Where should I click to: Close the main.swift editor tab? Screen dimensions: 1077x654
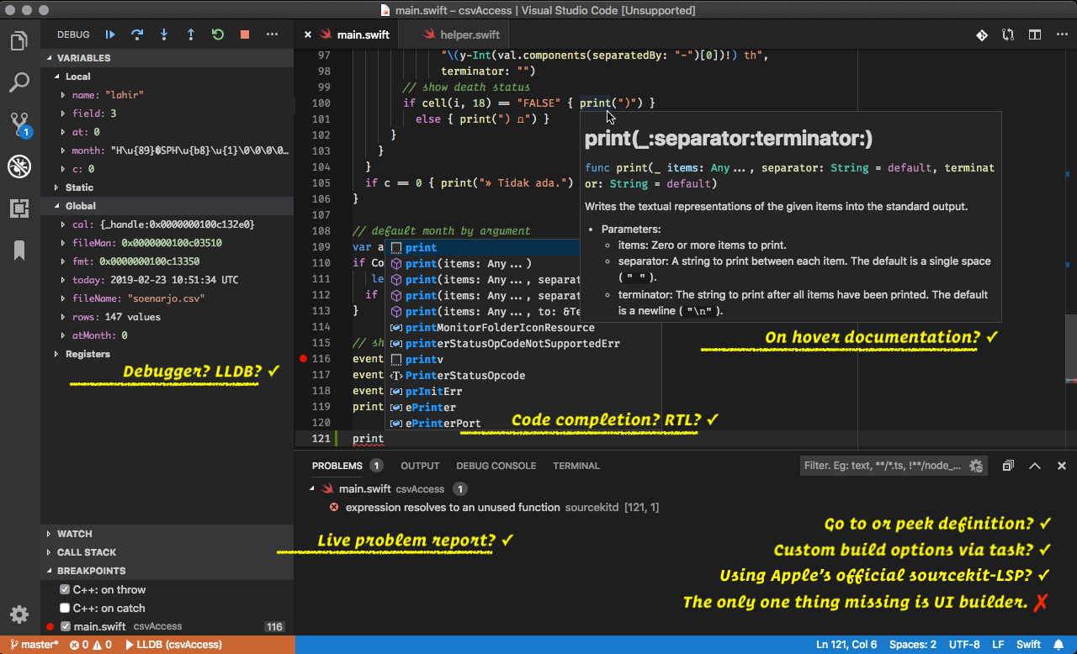point(308,34)
